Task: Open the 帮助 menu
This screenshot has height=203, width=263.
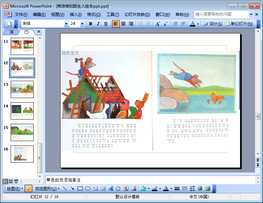Action: [x=182, y=15]
